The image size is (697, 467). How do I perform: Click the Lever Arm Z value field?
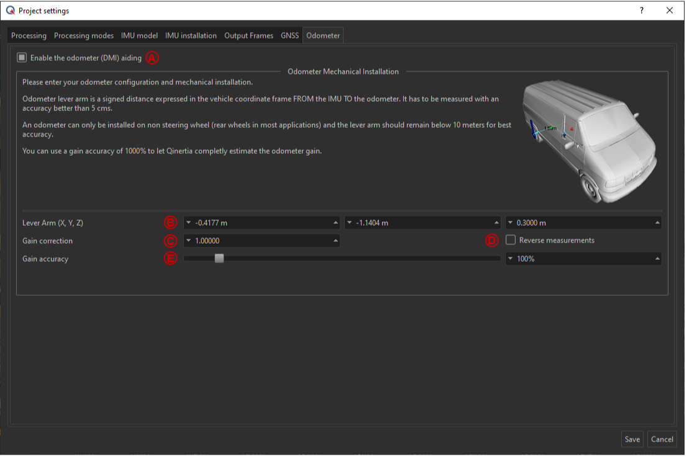(584, 223)
